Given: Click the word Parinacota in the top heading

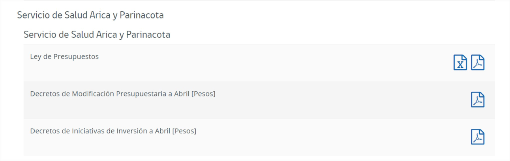Looking at the screenshot, I should (x=141, y=15).
